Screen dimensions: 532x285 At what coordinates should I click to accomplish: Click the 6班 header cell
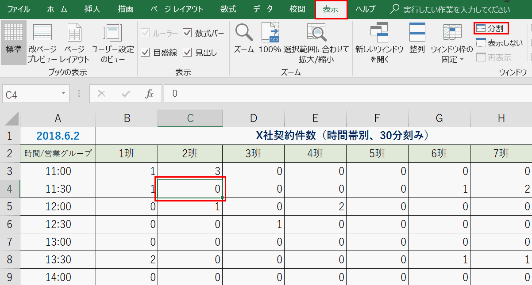pyautogui.click(x=439, y=153)
